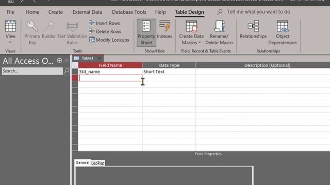Open the Relationships window
Viewport: 330px width, 185px height.
point(253,30)
